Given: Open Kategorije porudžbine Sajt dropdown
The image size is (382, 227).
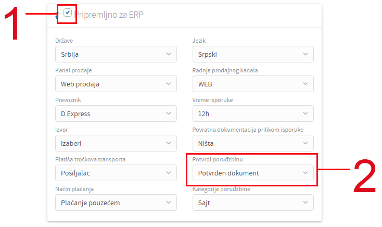Looking at the screenshot, I should (x=253, y=203).
